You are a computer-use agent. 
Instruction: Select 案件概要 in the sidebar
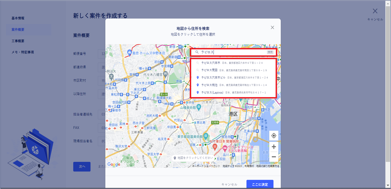(x=18, y=29)
